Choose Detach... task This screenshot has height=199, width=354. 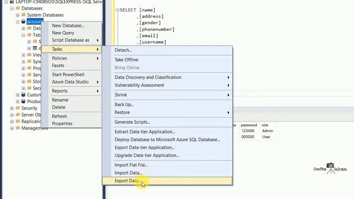coord(123,50)
